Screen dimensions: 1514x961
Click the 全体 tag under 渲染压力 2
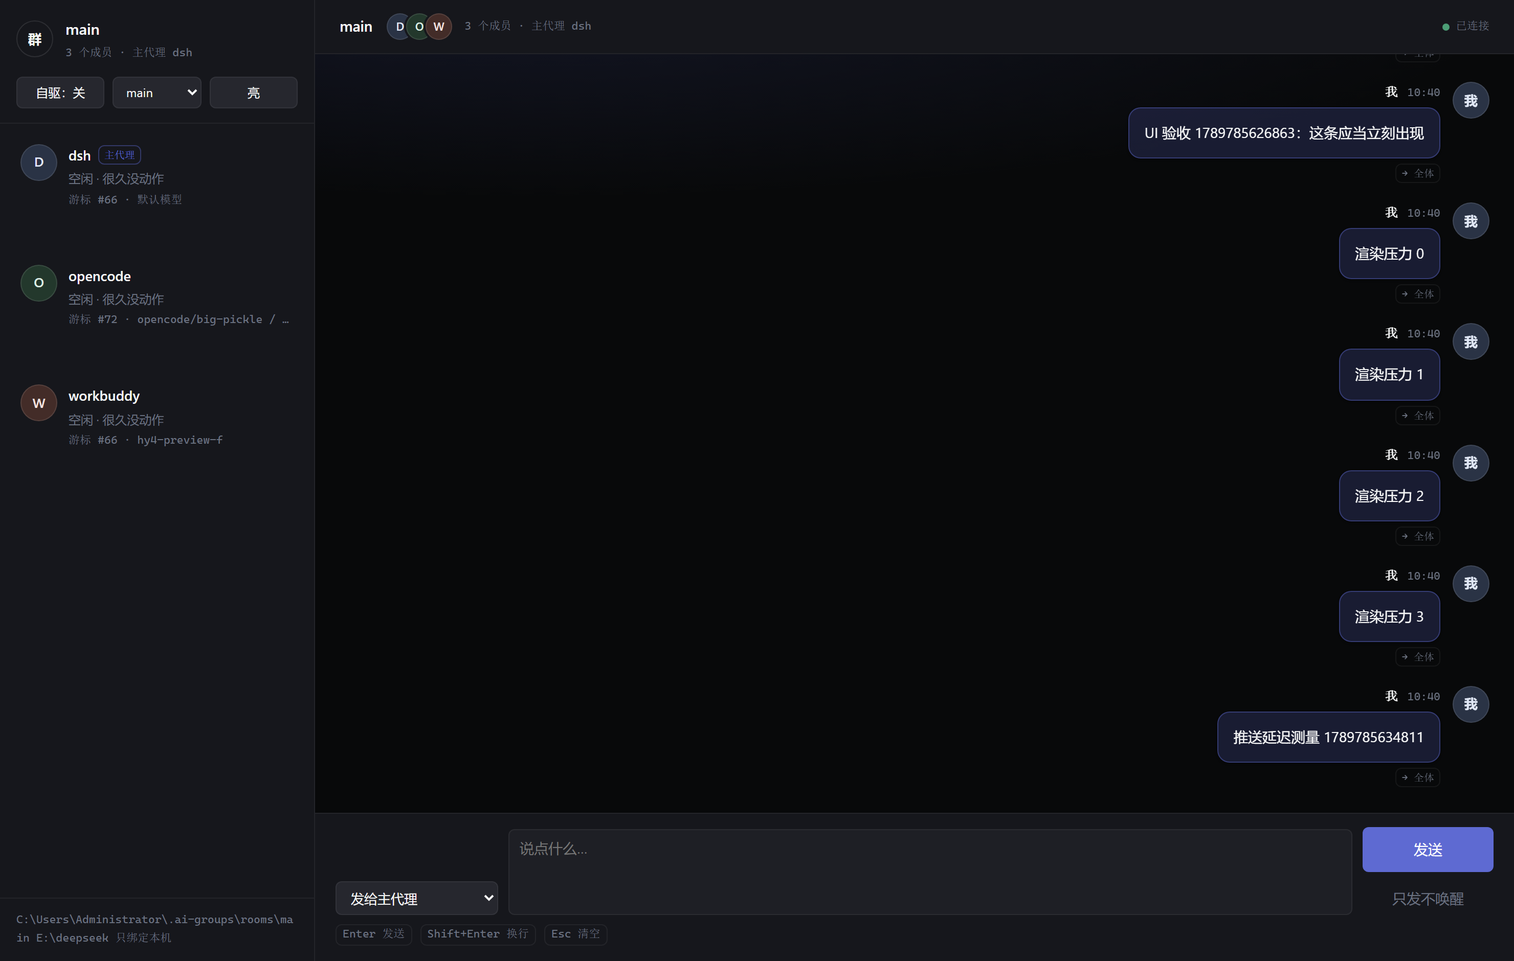tap(1417, 536)
